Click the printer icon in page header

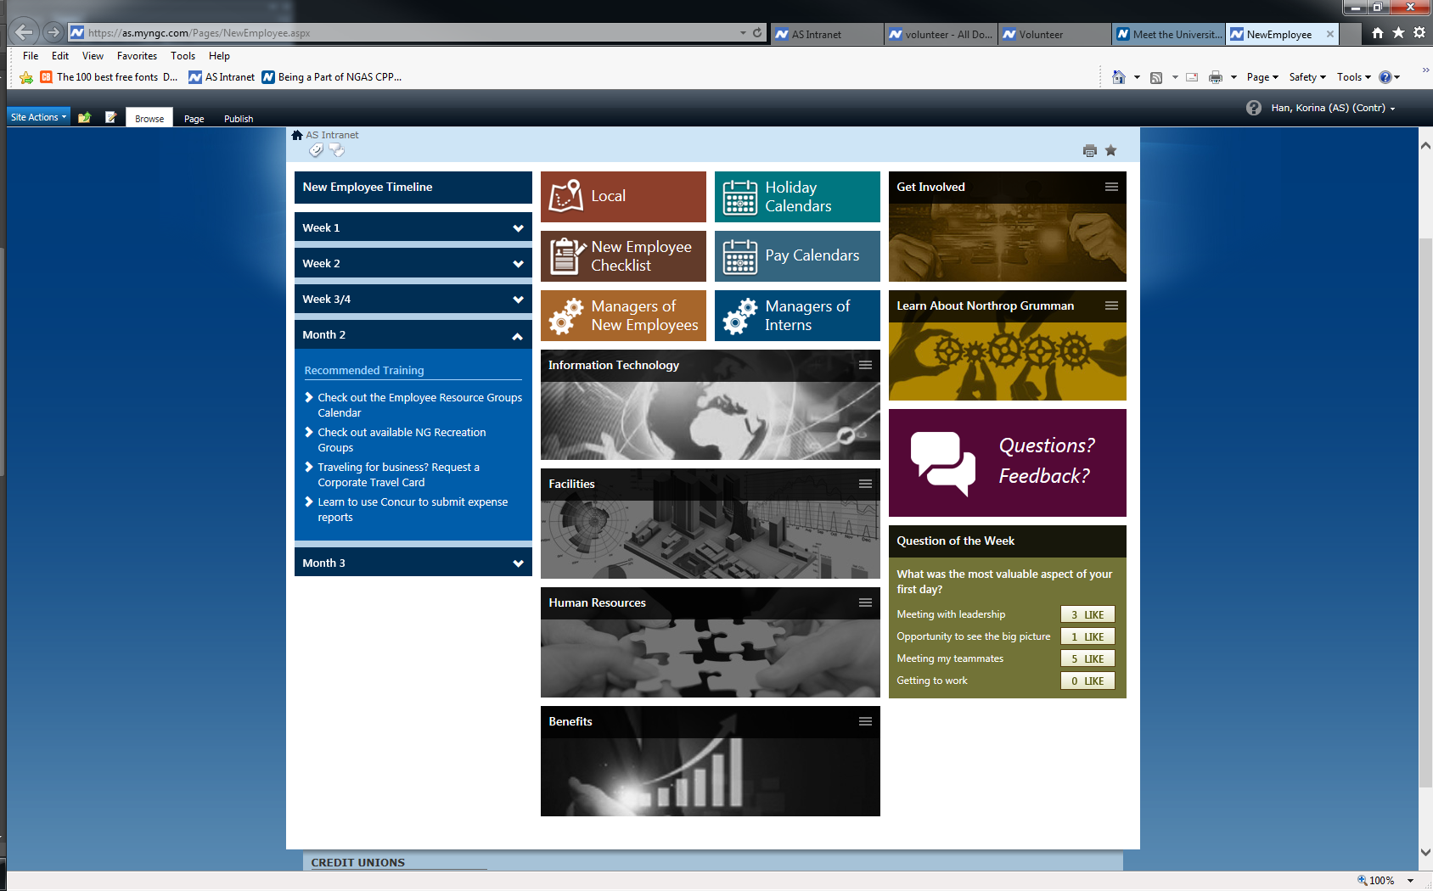[x=1089, y=151]
